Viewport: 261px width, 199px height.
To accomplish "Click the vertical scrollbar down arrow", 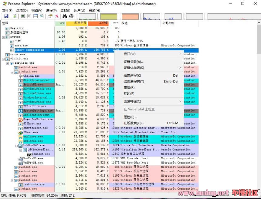I will coord(259,190).
